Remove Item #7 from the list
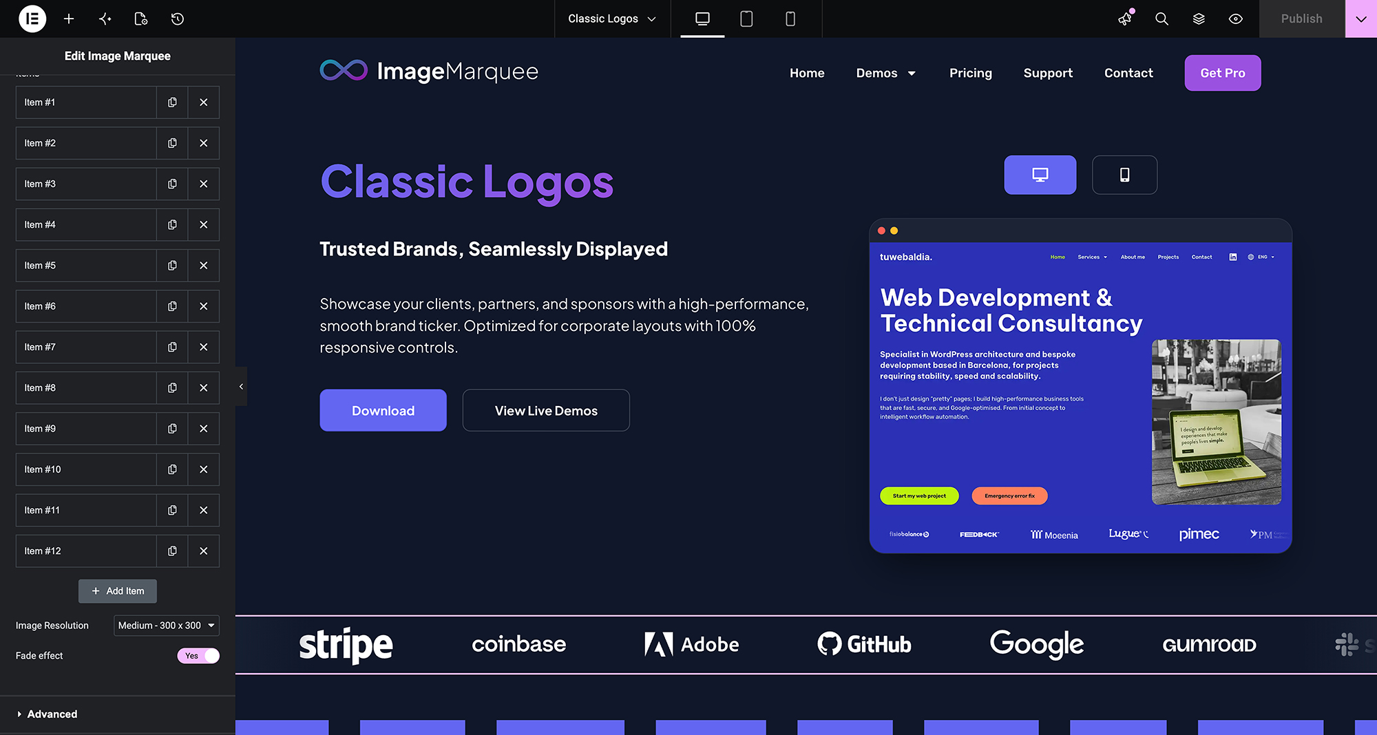The image size is (1377, 735). 204,347
